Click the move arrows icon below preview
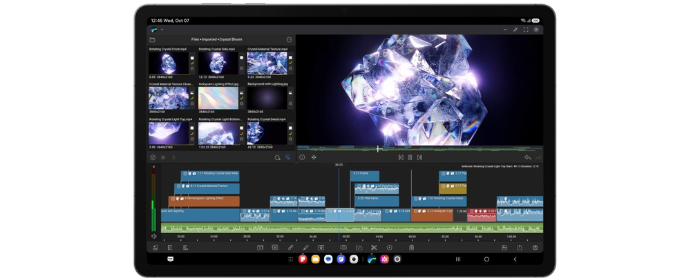Viewport: 691px width, 278px height. point(314,157)
